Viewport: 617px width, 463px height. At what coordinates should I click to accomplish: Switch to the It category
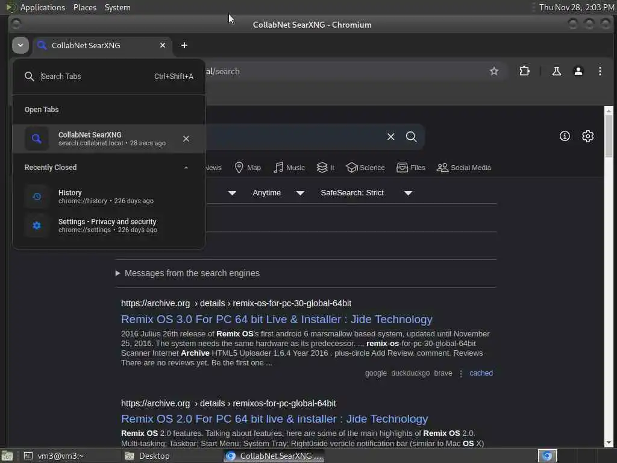point(326,168)
